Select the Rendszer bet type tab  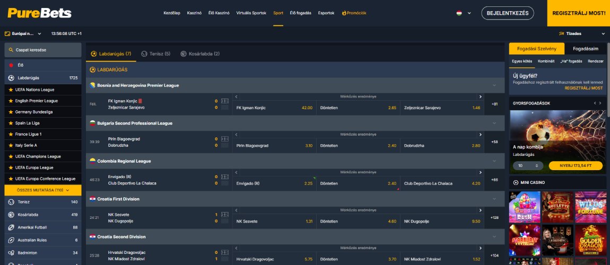point(596,61)
